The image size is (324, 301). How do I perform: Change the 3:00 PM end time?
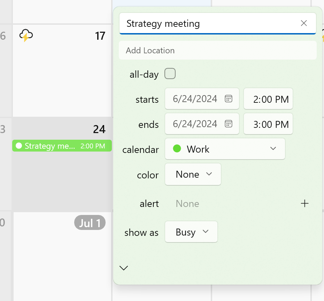click(269, 124)
